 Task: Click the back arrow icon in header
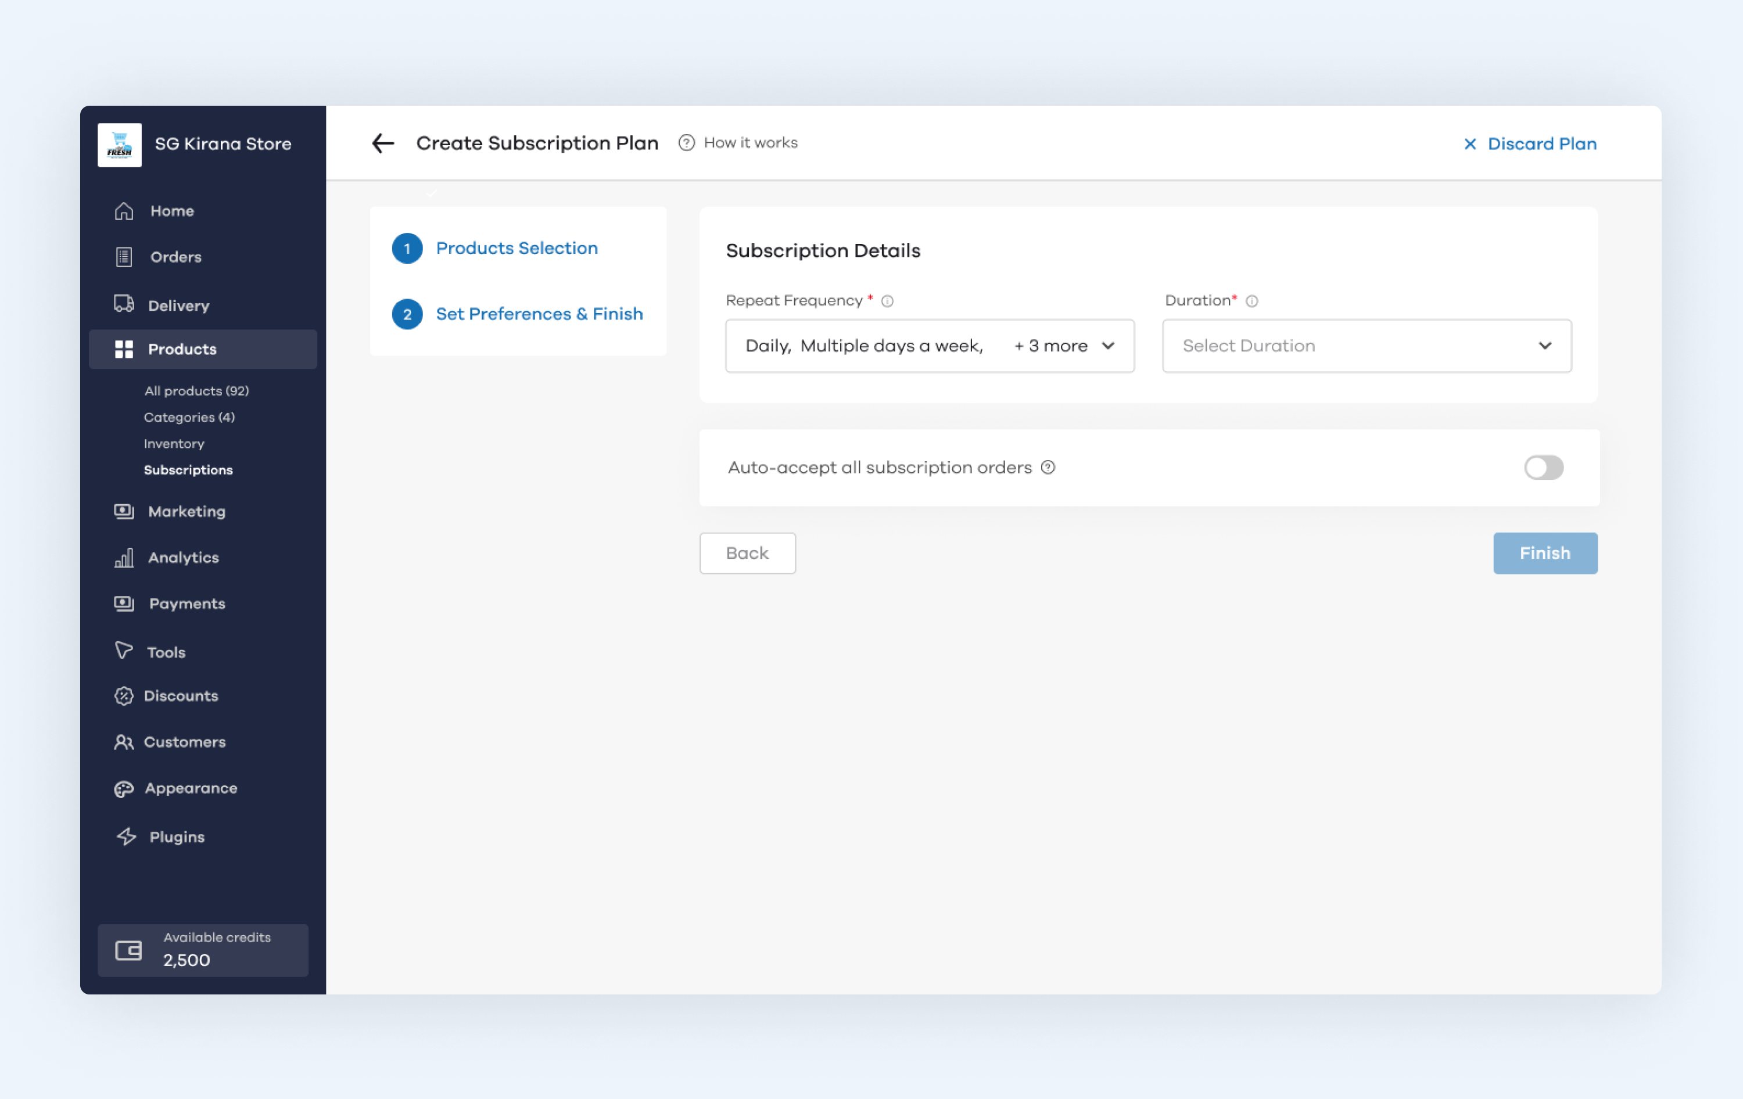(383, 143)
